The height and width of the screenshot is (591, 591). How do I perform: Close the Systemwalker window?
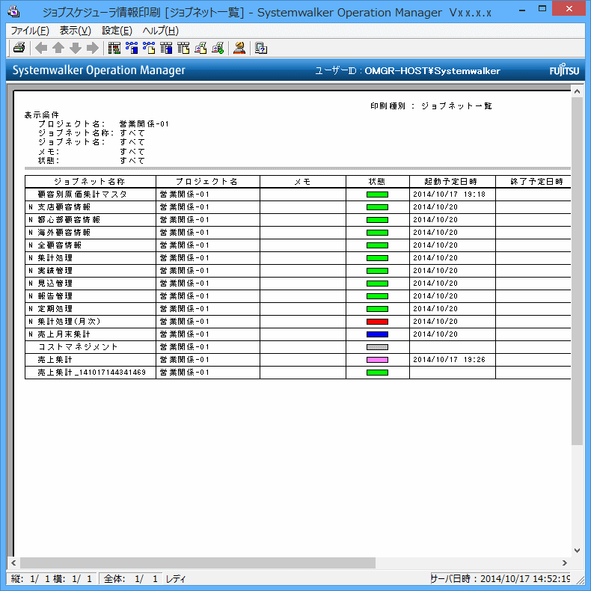tap(569, 9)
